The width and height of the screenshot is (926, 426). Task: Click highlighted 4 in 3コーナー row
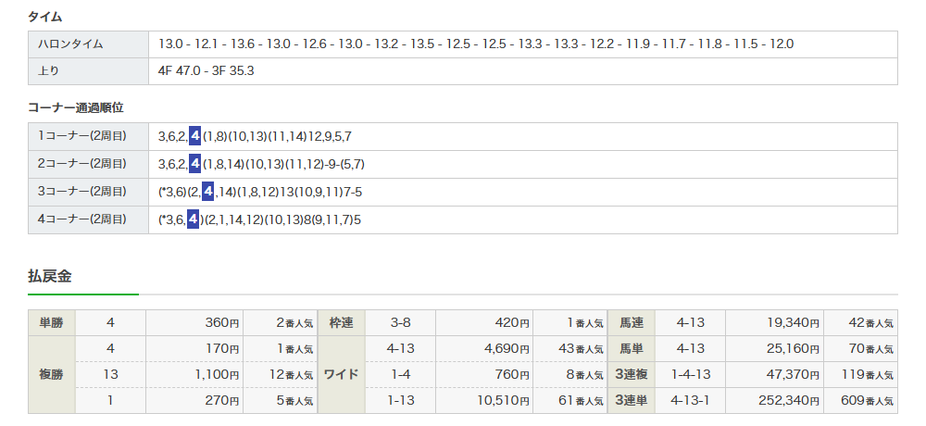point(208,192)
